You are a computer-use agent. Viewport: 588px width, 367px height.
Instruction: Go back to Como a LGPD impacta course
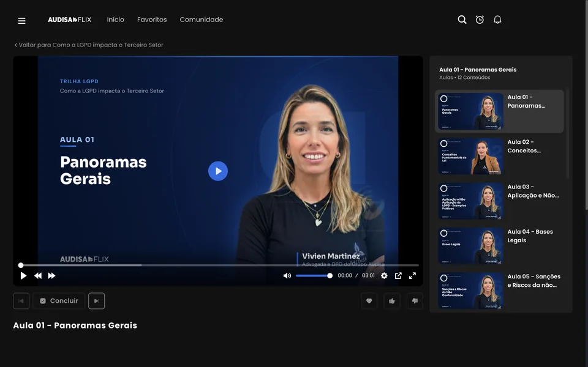89,45
